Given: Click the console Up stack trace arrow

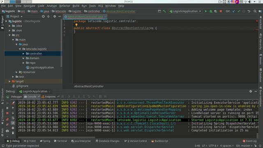Looking at the screenshot, I should click(13, 108).
